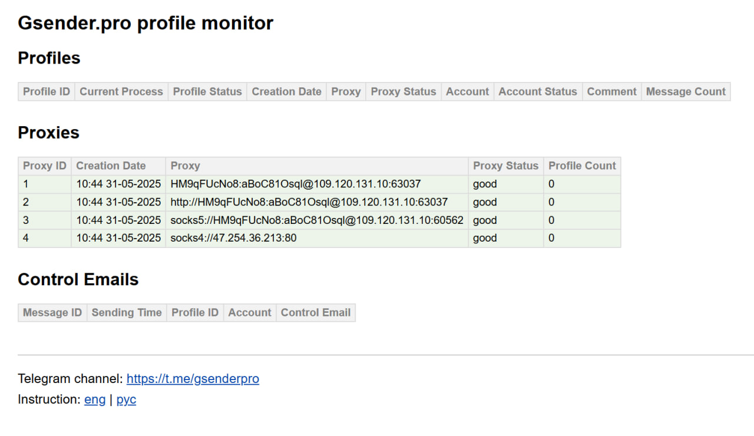754x436 pixels.
Task: Click the Gsender.pro profile monitor title
Action: point(145,24)
